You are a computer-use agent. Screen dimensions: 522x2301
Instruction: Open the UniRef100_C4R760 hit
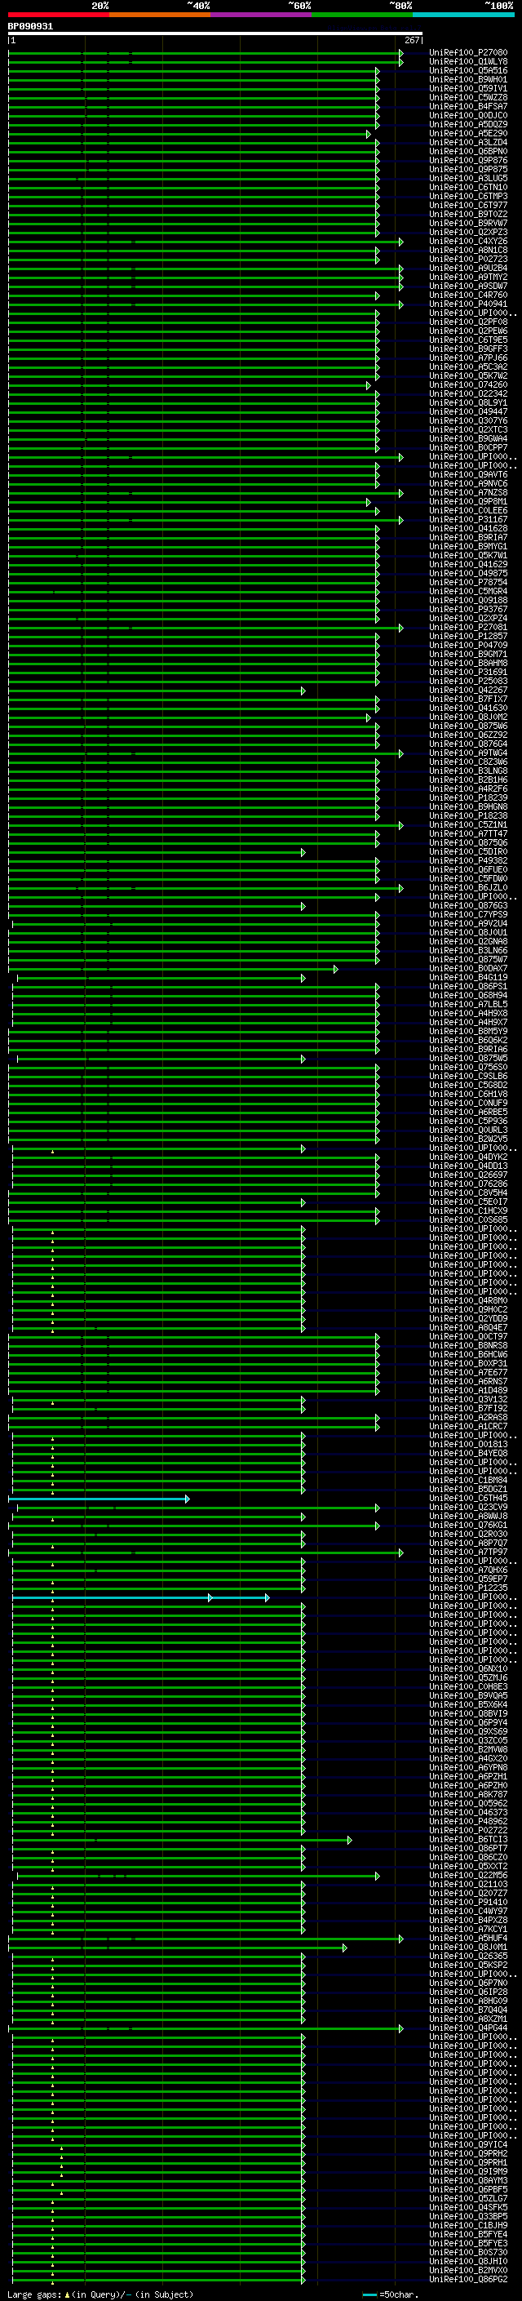pyautogui.click(x=467, y=295)
